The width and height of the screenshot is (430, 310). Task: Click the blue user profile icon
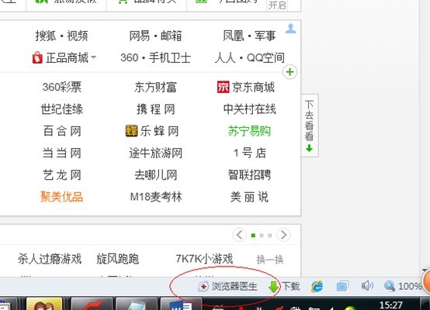(x=291, y=29)
